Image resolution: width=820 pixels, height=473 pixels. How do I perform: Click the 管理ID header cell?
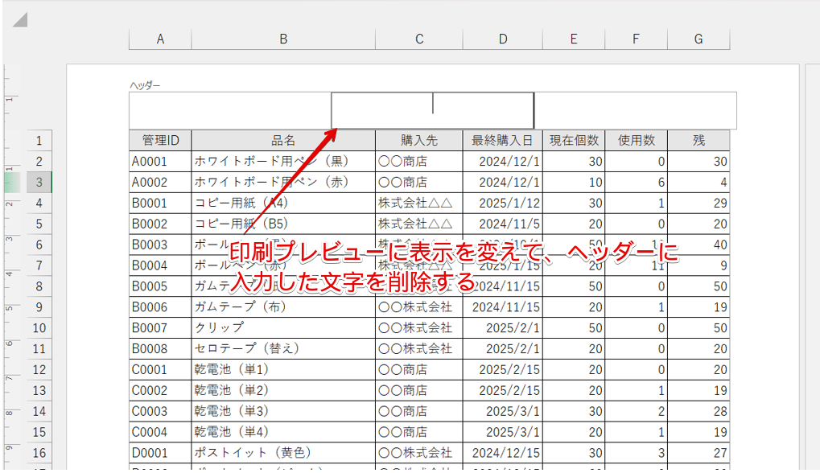[x=159, y=140]
